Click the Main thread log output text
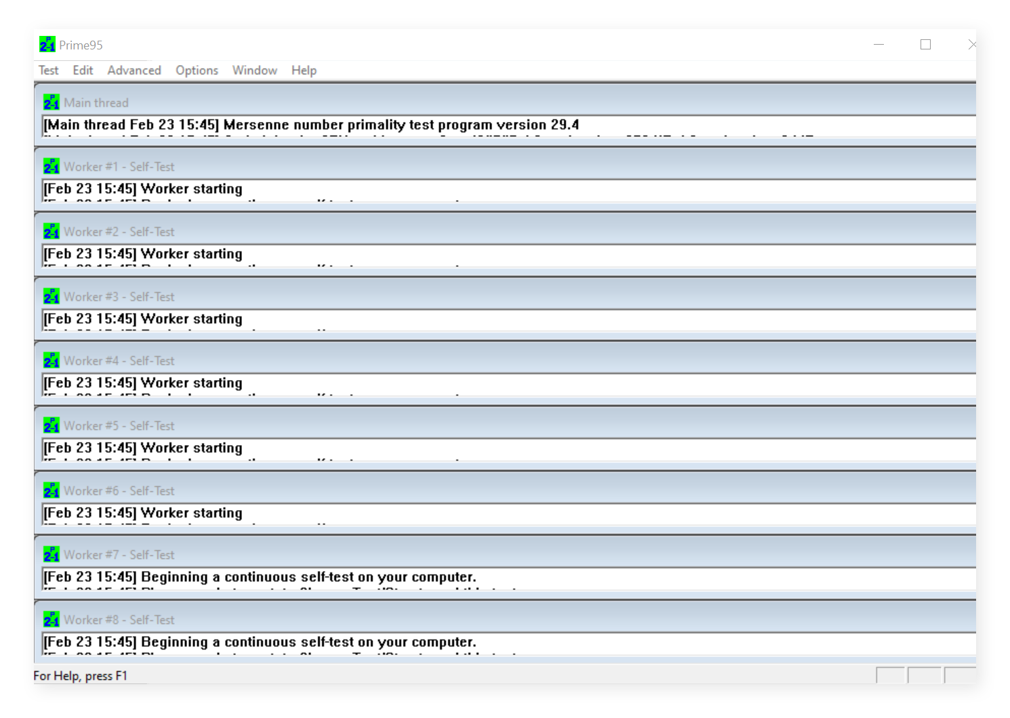 point(312,125)
